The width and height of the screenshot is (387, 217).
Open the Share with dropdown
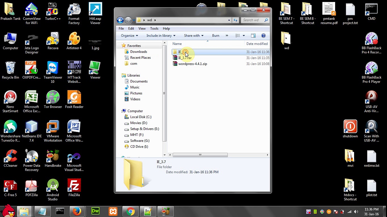point(194,36)
